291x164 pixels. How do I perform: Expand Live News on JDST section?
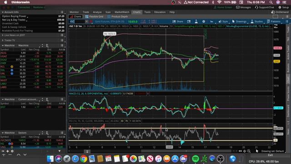3,35
